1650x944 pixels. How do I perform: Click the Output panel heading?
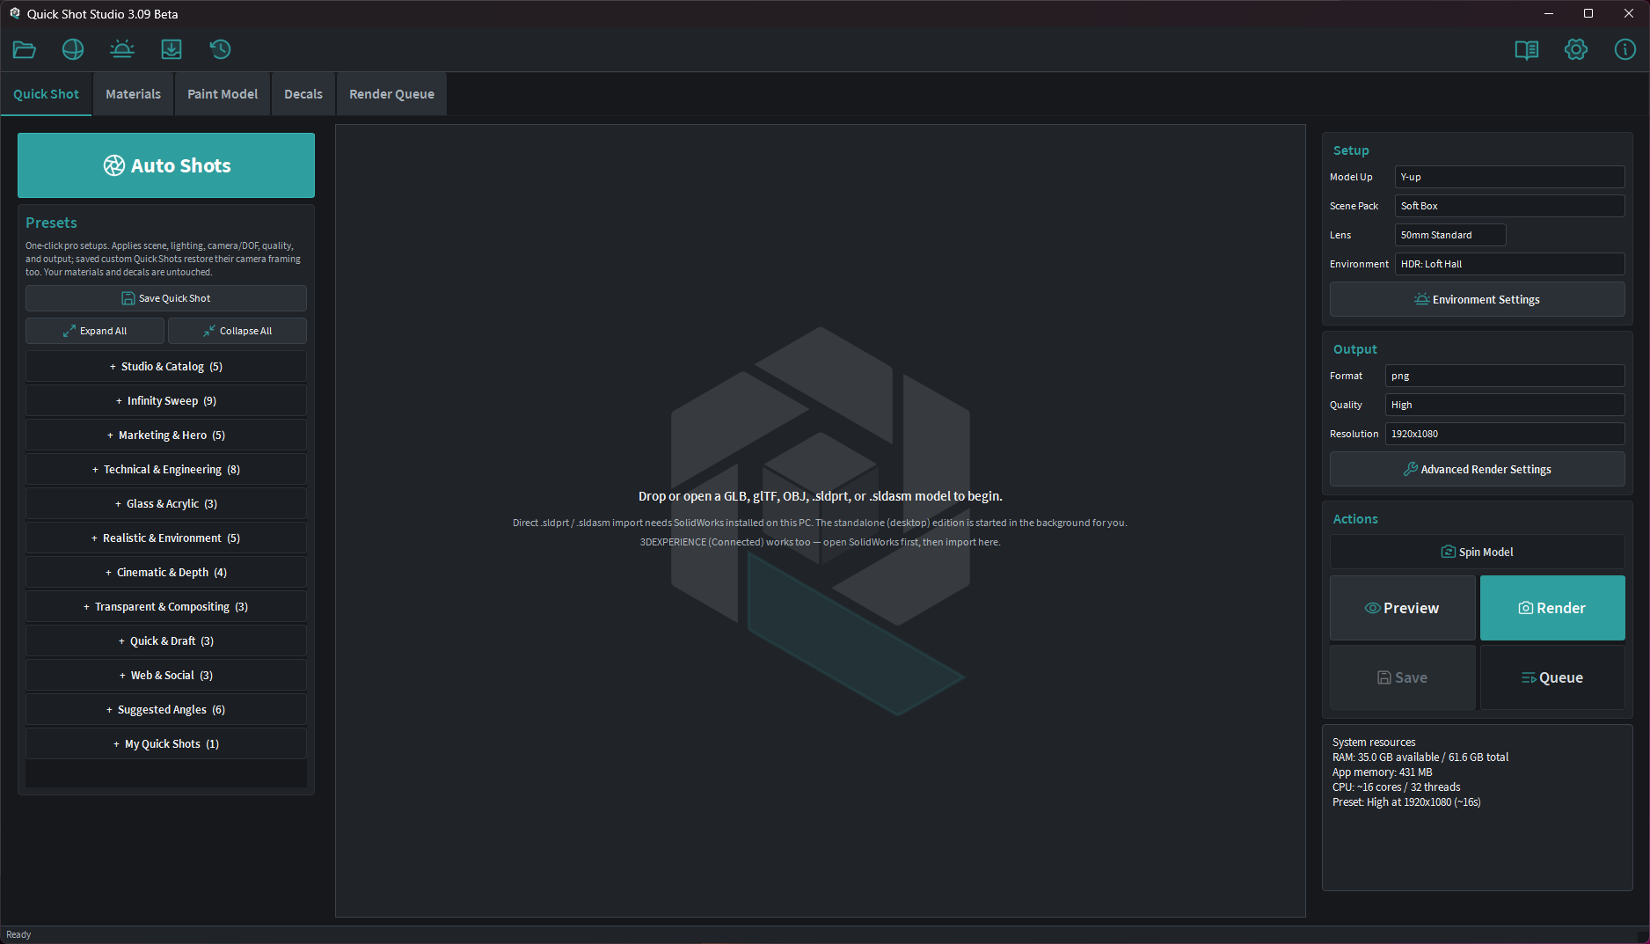click(x=1355, y=349)
